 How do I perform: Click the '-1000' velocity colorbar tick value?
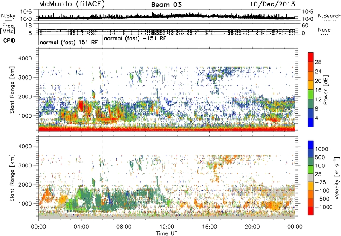pyautogui.click(x=324, y=207)
